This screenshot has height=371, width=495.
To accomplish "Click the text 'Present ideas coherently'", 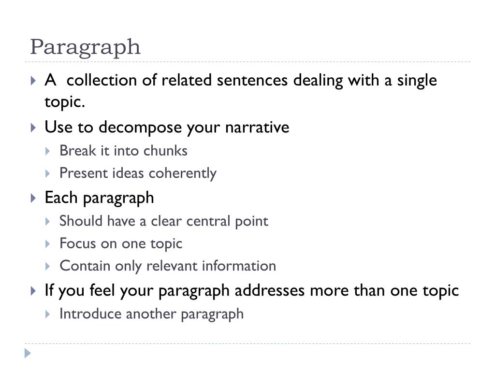I will [138, 173].
